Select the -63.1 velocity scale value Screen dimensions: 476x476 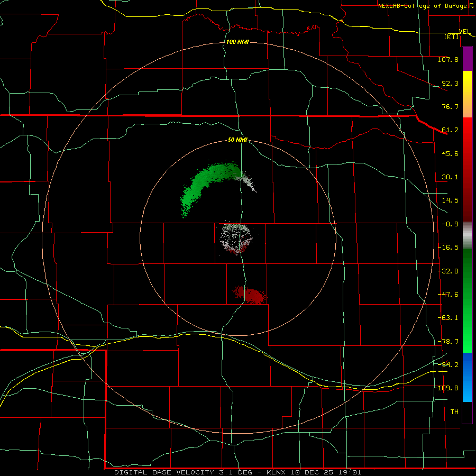(448, 318)
